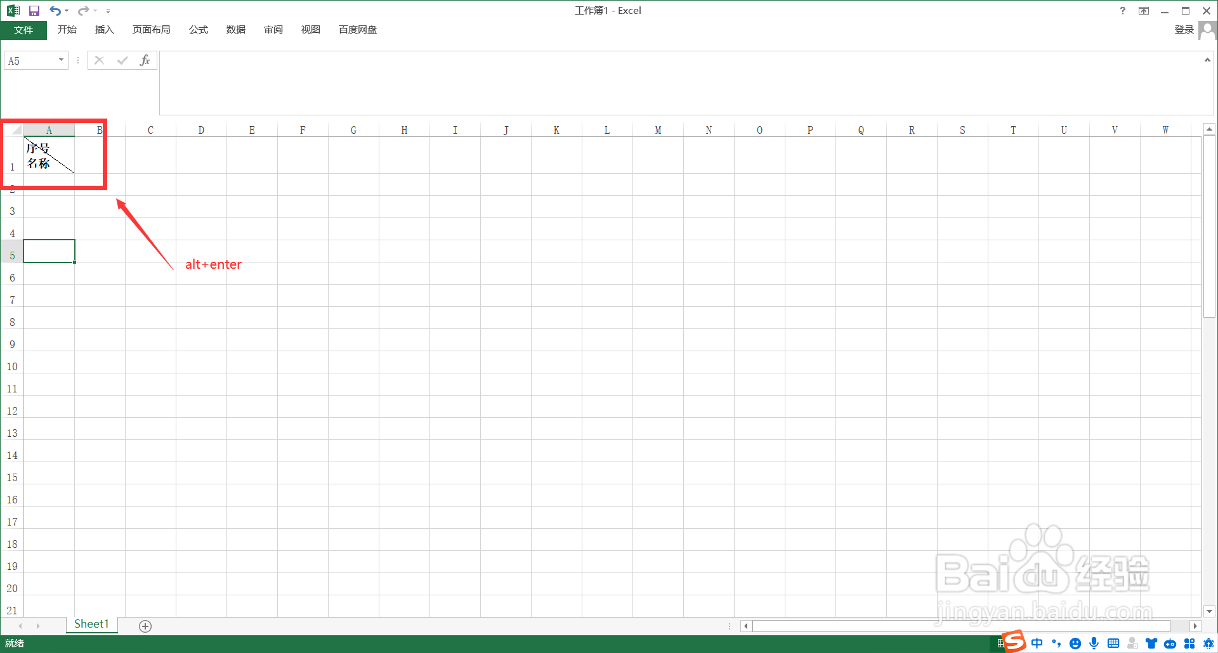This screenshot has height=653, width=1218.
Task: Click the Excel application icon in title bar
Action: point(13,11)
